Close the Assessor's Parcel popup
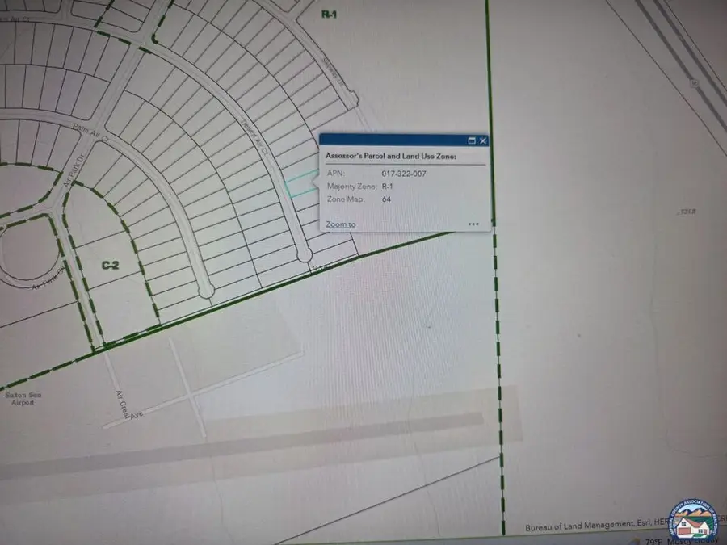Screen dimensions: 727x545 pyautogui.click(x=483, y=140)
